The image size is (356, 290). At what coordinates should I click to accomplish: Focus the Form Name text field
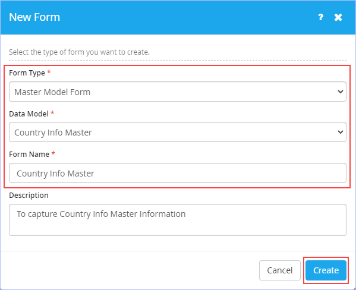178,173
